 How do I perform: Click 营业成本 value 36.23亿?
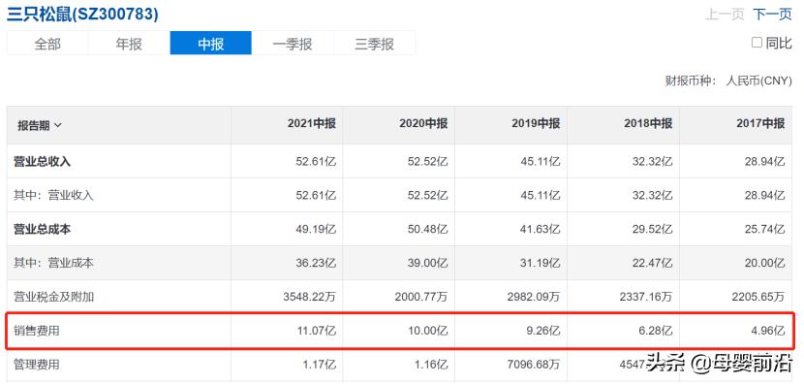point(317,263)
